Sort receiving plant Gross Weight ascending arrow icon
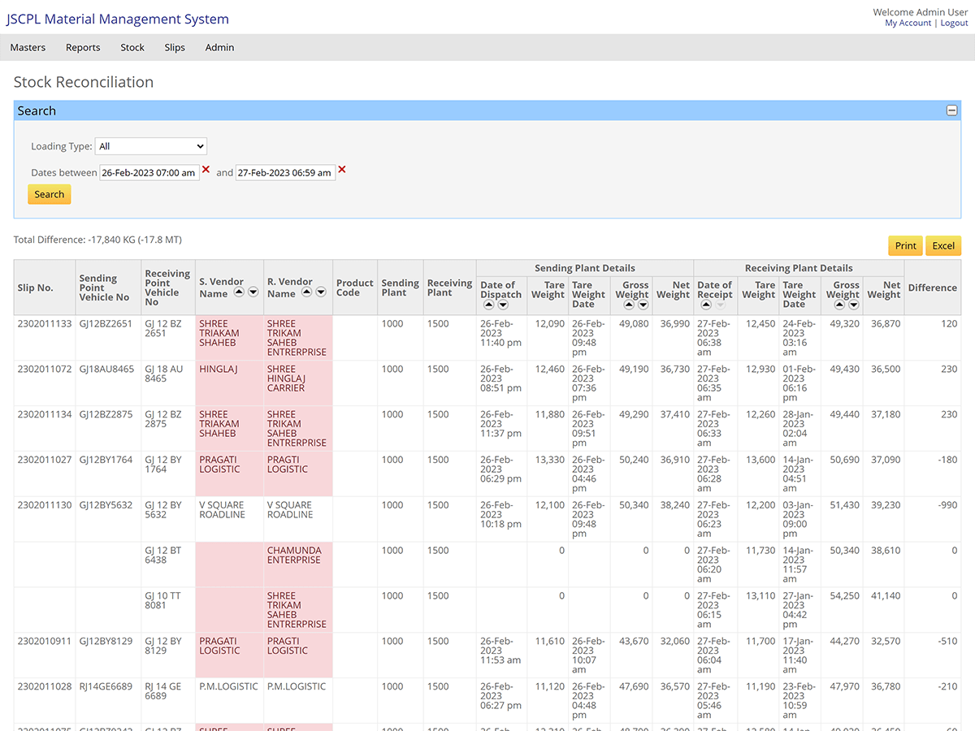Screen dimensions: 975x731 click(x=838, y=306)
